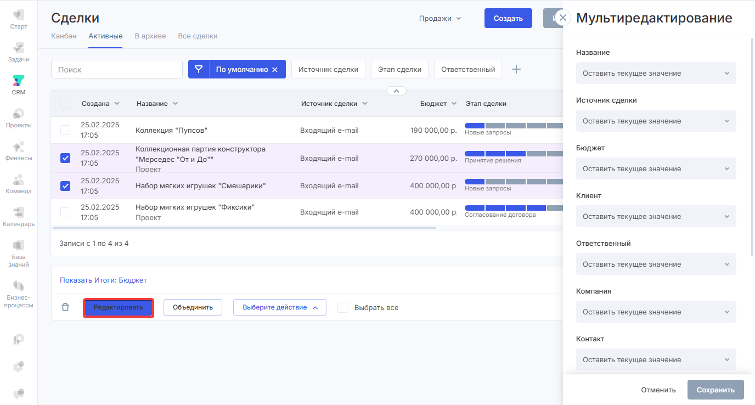Uncheck the Смешарики deal checkbox
This screenshot has width=755, height=405.
pyautogui.click(x=65, y=186)
